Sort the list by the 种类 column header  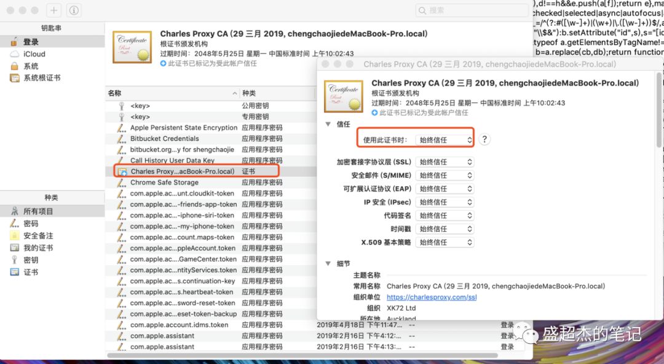277,93
